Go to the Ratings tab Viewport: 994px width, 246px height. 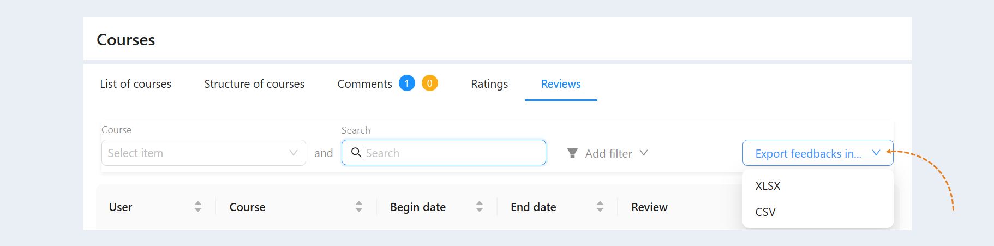(x=489, y=84)
